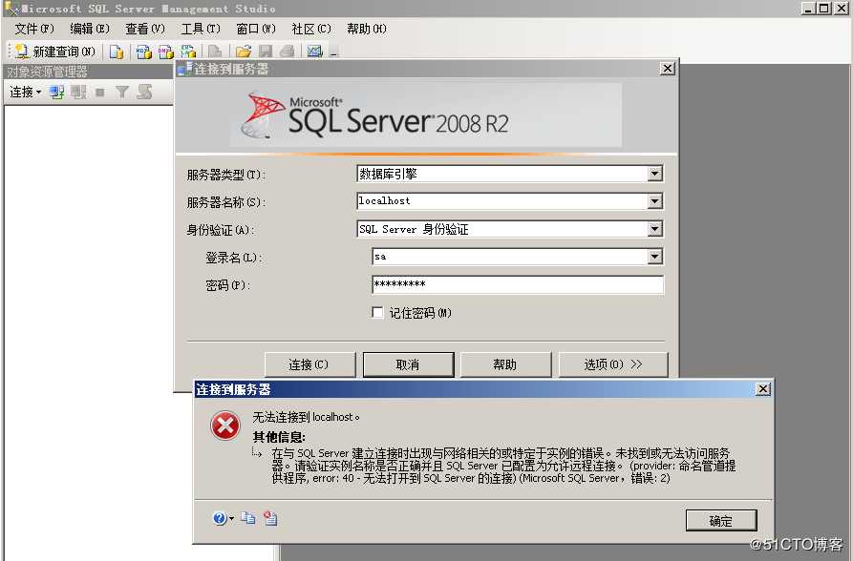853x561 pixels.
Task: Click Connect Object Explorer icon beside 连接
Action: pos(56,92)
